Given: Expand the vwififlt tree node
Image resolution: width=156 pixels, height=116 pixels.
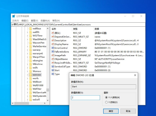Looking at the screenshot, I should (x=27, y=32).
